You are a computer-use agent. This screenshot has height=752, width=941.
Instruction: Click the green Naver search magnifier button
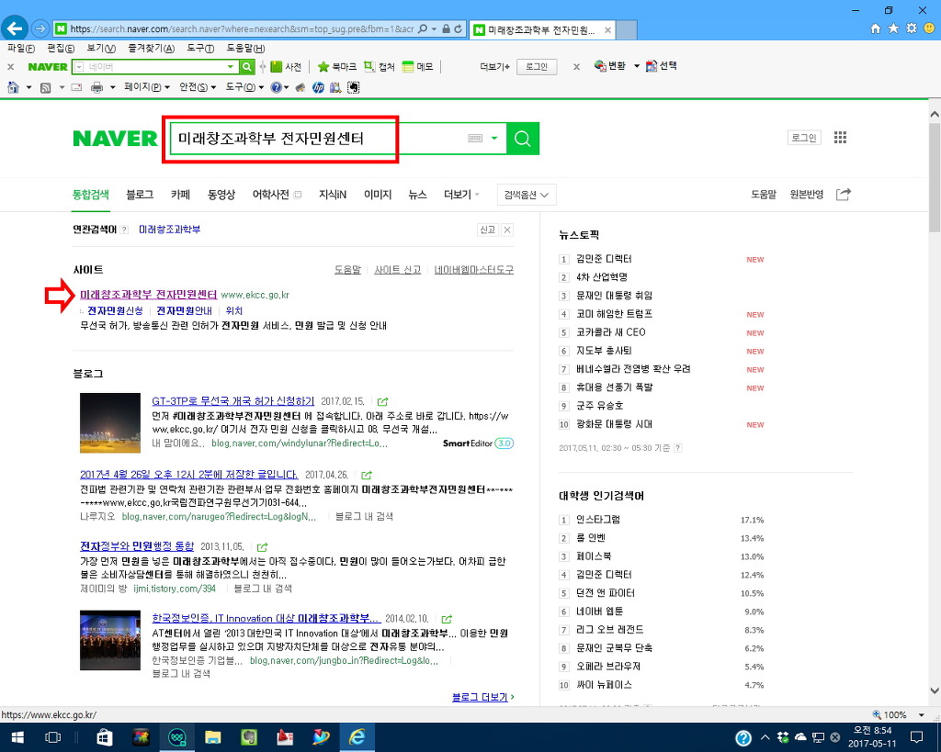click(x=523, y=139)
